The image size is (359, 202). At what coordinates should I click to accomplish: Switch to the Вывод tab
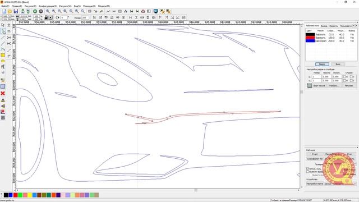pyautogui.click(x=324, y=26)
